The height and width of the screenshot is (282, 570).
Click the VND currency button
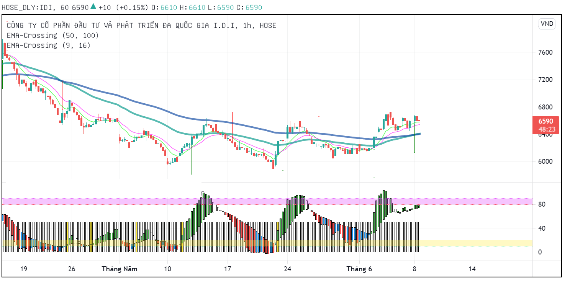[547, 24]
